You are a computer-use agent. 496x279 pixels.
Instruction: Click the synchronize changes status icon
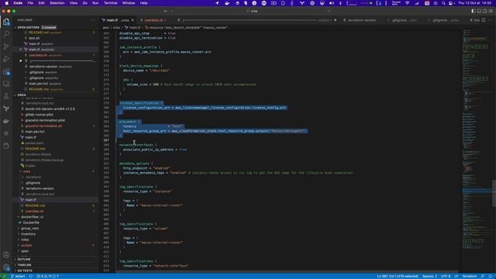tap(31, 276)
